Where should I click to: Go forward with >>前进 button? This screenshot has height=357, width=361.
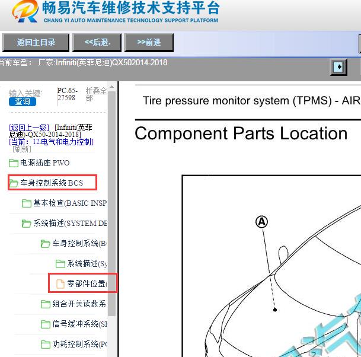point(149,42)
